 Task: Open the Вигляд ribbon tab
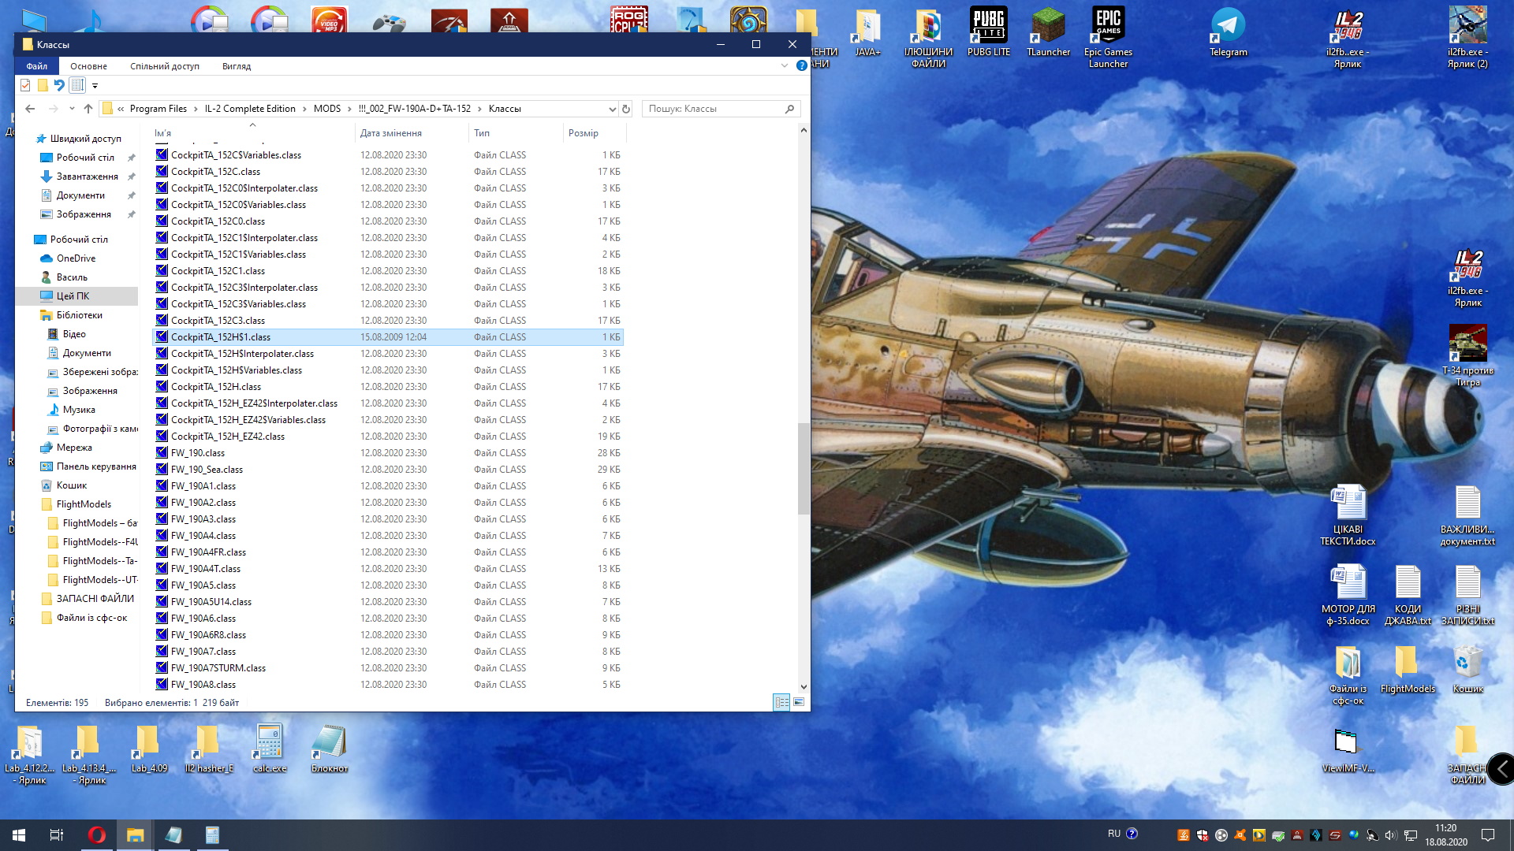[236, 66]
